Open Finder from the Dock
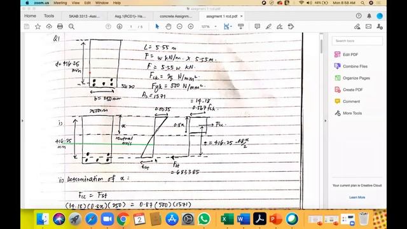407x229 pixels. (x=43, y=219)
